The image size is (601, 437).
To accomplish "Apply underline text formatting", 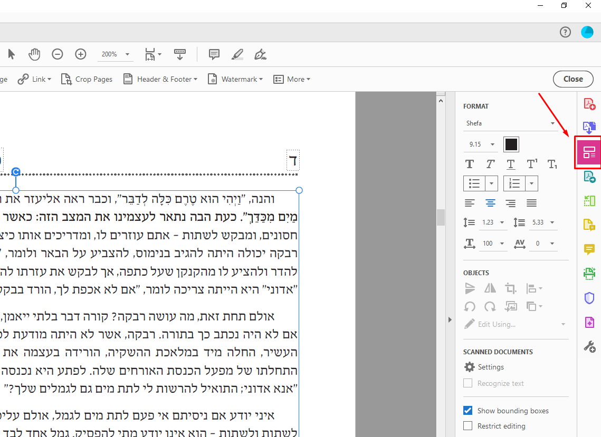I will click(x=511, y=164).
